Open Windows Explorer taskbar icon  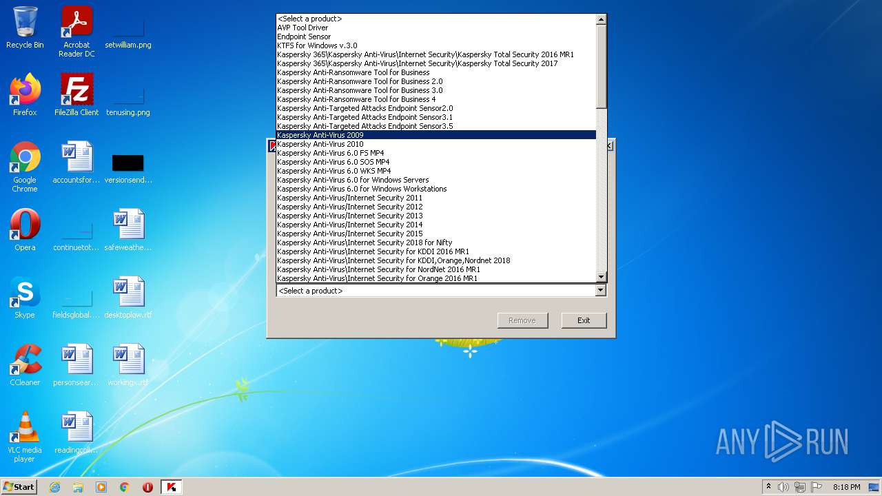78,487
